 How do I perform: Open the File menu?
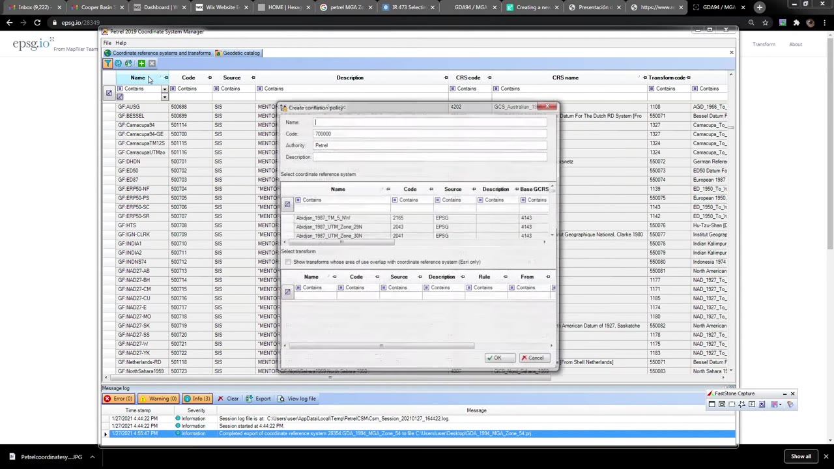tap(107, 42)
